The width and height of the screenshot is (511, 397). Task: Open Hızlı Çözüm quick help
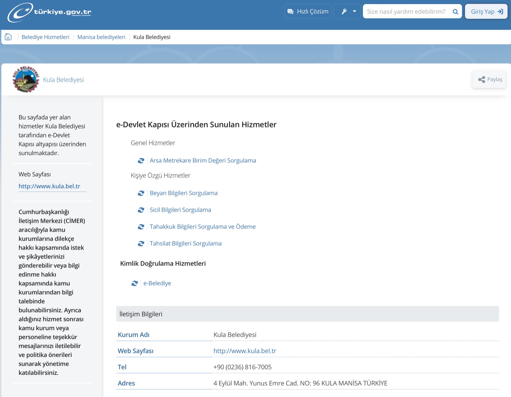(308, 12)
